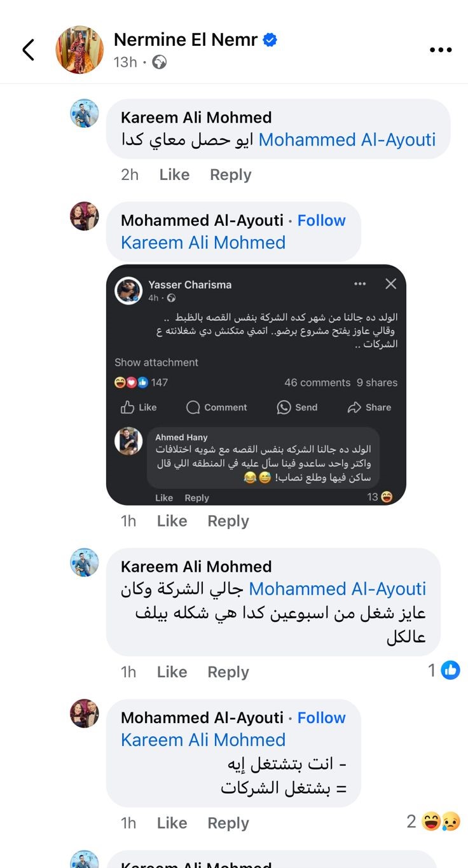View the blue like reaction on Kareem's comment
Screen dimensions: 468x868
[x=450, y=670]
